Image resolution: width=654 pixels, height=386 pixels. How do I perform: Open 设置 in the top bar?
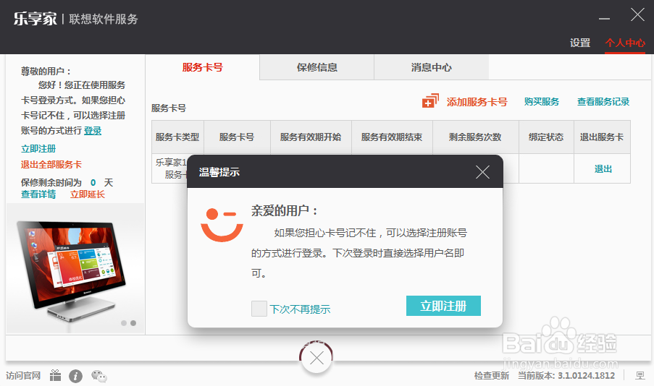pos(579,43)
